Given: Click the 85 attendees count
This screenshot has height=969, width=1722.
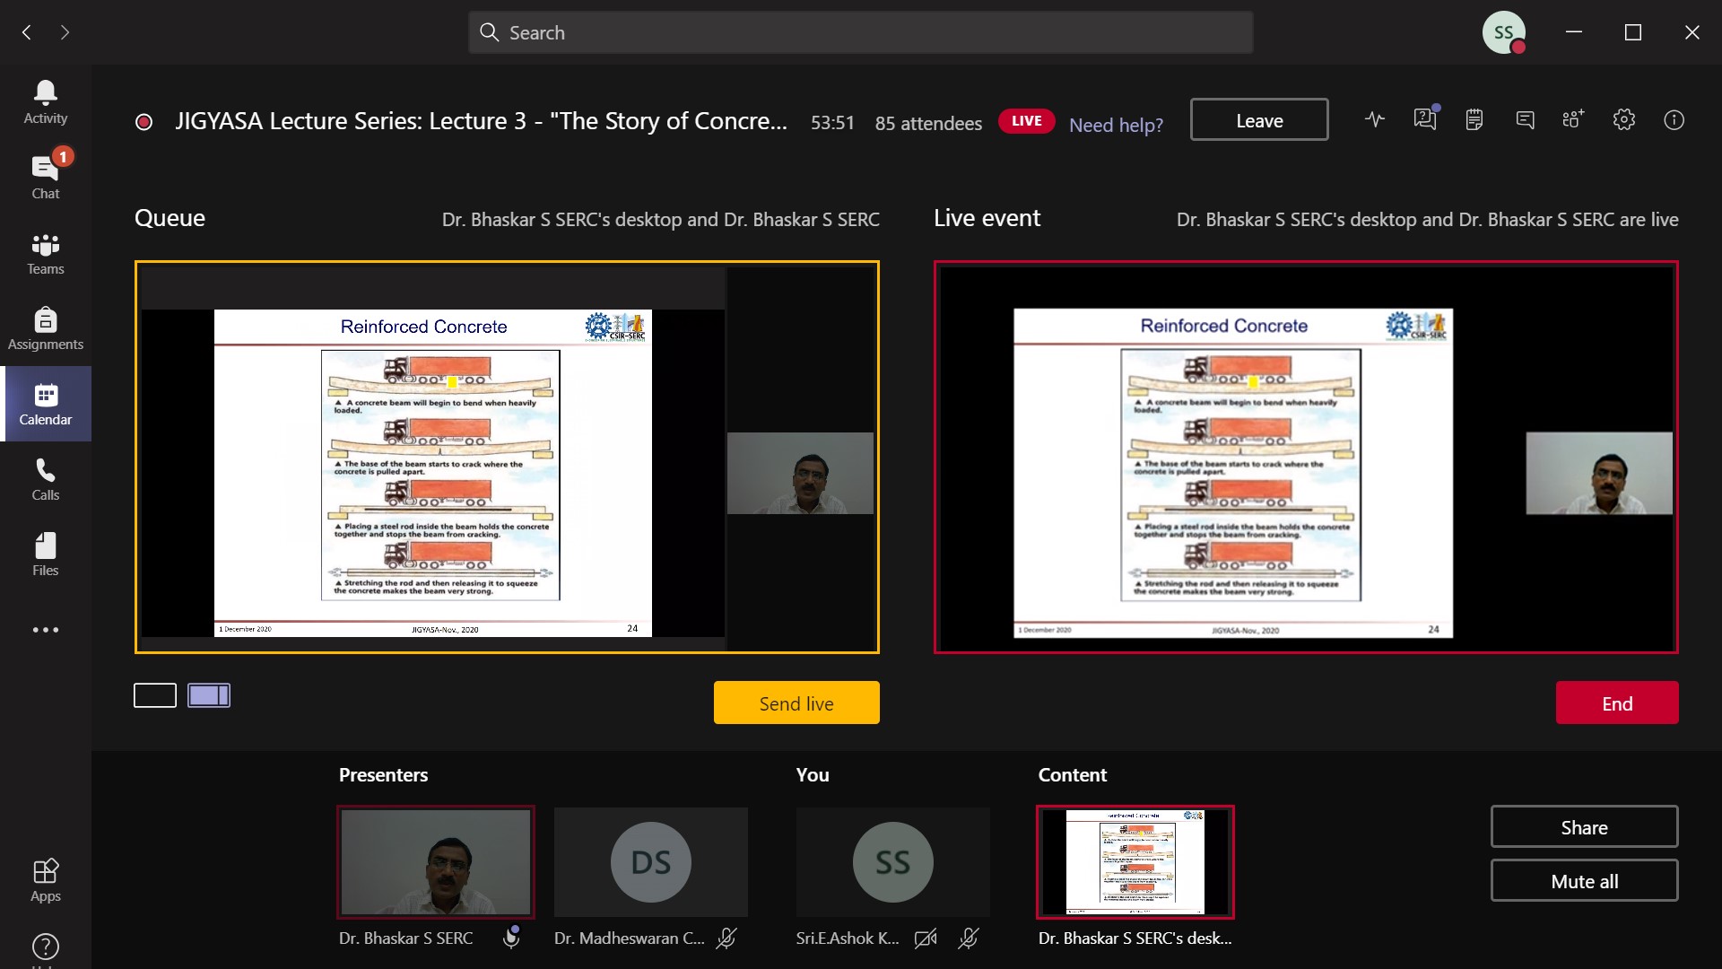Looking at the screenshot, I should pyautogui.click(x=928, y=123).
